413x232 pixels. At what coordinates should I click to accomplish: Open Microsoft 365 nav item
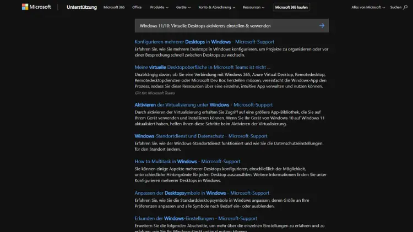pos(114,7)
